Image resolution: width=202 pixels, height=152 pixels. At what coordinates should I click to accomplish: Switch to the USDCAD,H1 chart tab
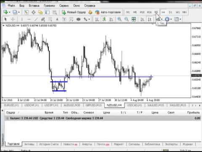[134, 105]
